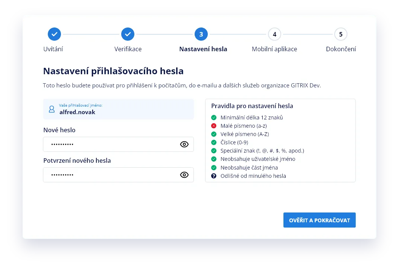This screenshot has width=399, height=269.
Task: Click the rule text Velké písmeno (A-Z)
Action: (245, 134)
